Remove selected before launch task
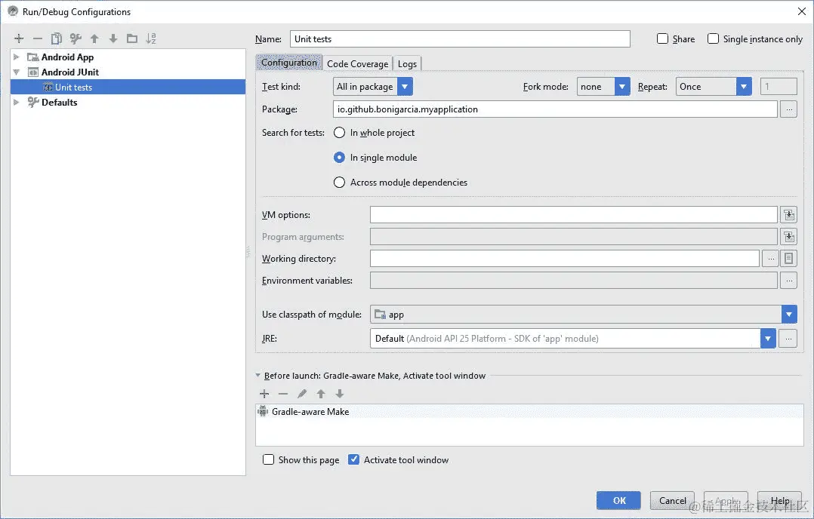 click(283, 394)
